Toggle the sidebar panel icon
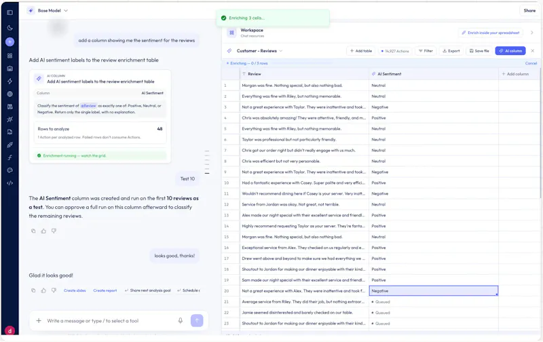Viewport: 543px width, 342px height. tap(10, 12)
